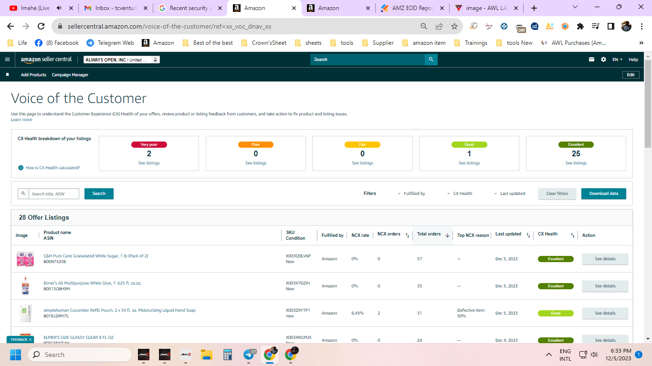
Task: Click the teal Search button by the title/ASIN field
Action: pyautogui.click(x=99, y=193)
